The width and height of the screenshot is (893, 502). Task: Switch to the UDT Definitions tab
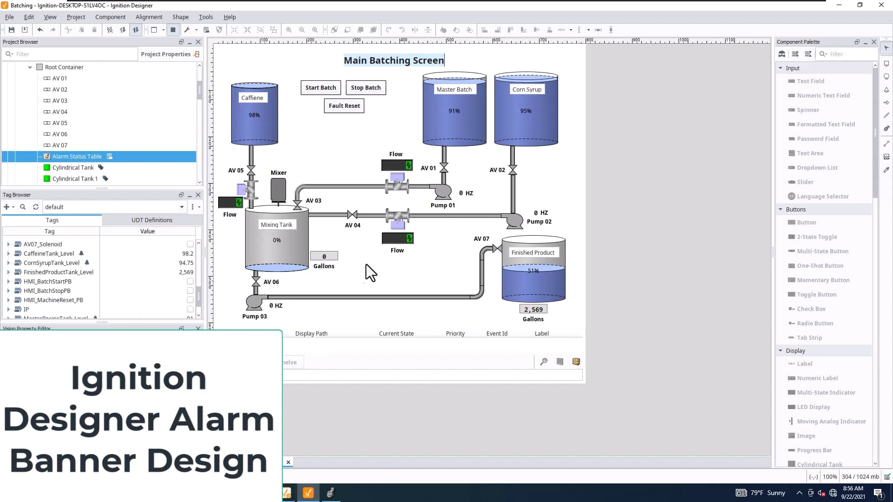pyautogui.click(x=153, y=220)
